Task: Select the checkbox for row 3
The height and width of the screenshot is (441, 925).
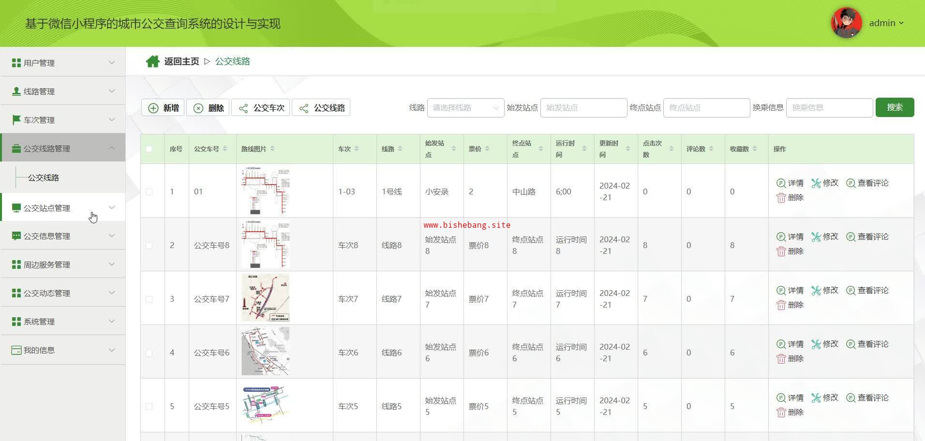Action: coord(149,299)
